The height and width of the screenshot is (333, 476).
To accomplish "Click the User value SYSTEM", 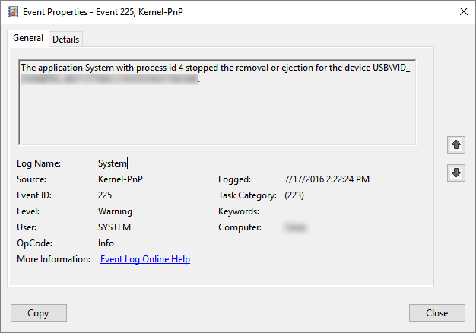I will point(115,227).
